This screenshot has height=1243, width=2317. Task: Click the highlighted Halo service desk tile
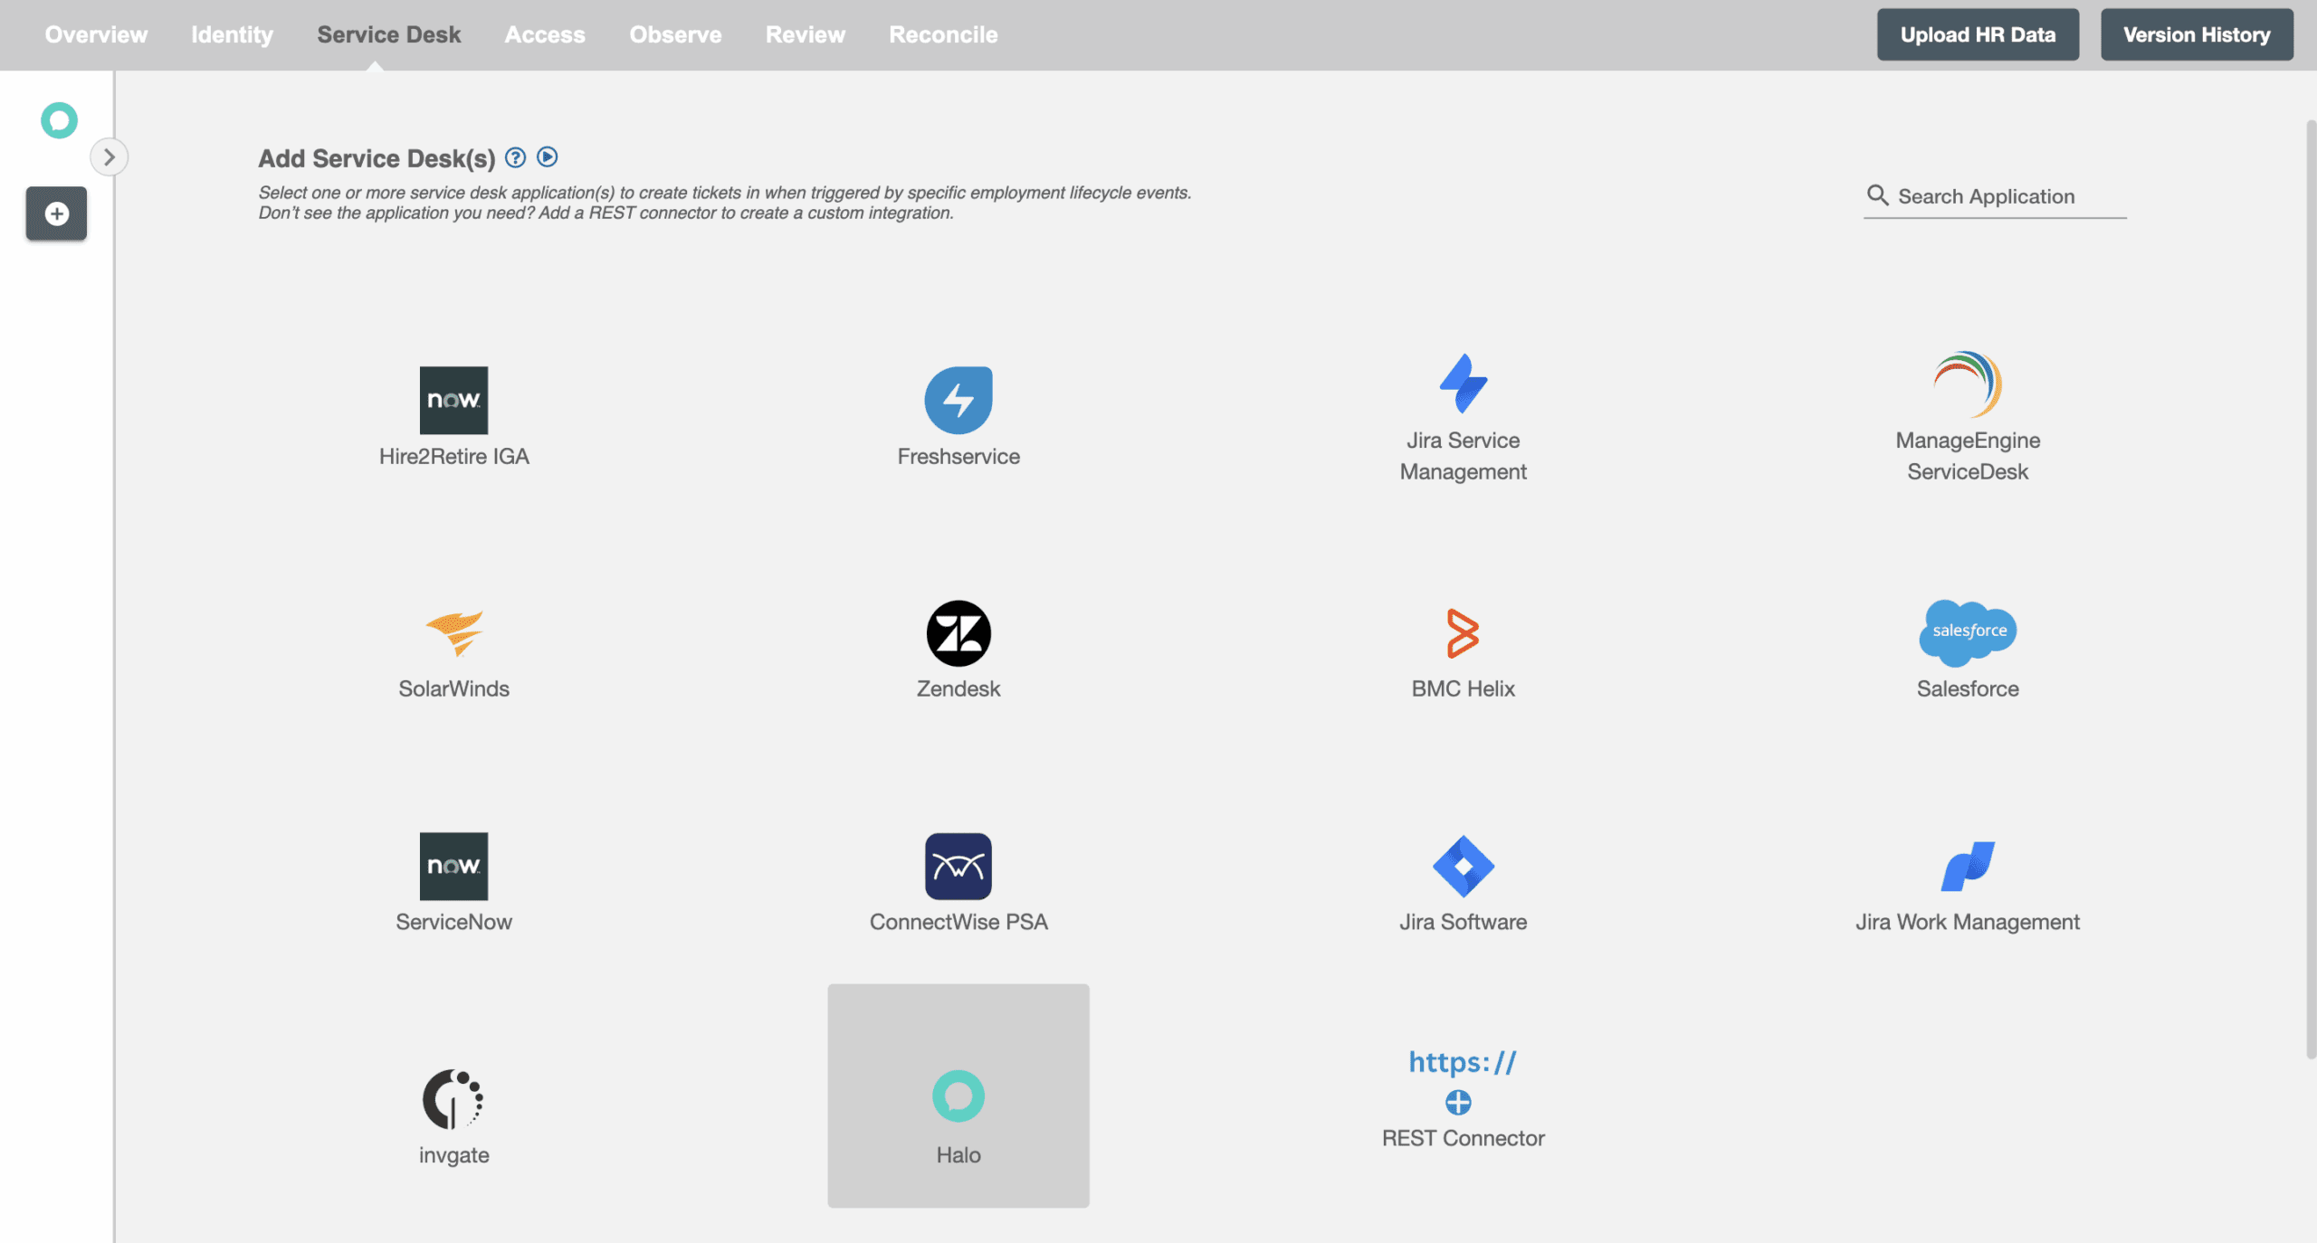(x=958, y=1096)
